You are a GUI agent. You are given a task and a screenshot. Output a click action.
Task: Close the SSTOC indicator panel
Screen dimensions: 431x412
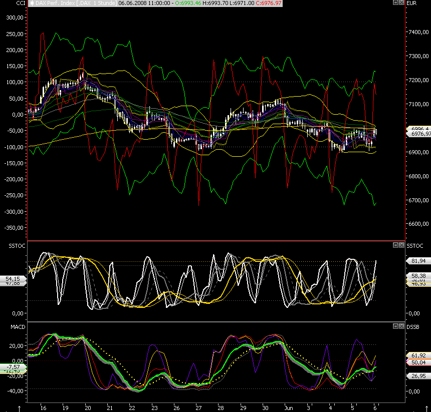[401, 245]
